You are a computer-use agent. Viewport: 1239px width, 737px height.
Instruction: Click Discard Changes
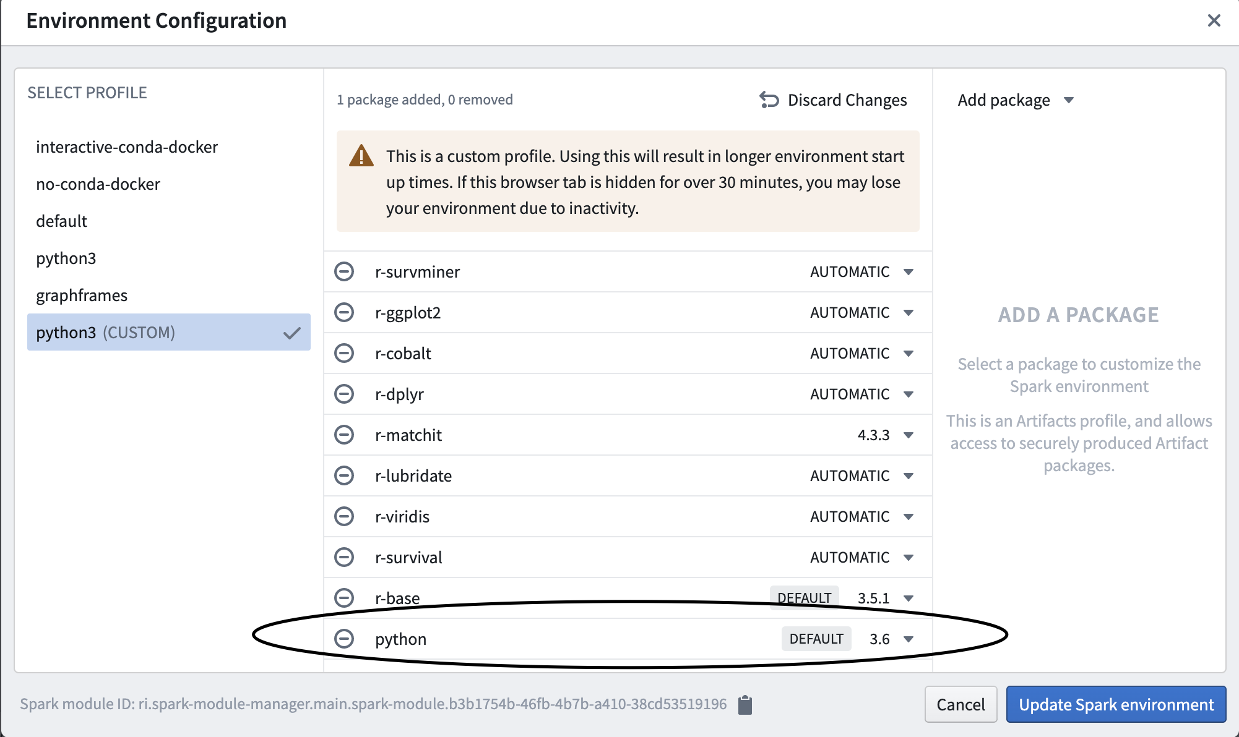(x=833, y=100)
